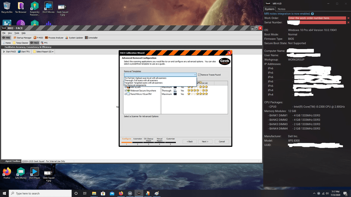Open Firefox from the Windows taskbar

[121, 193]
